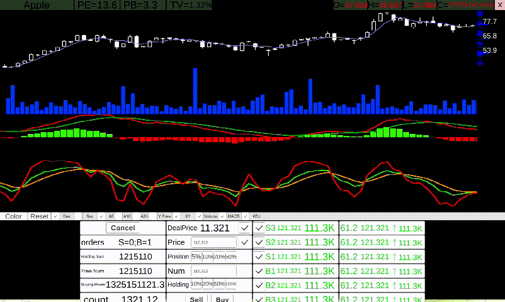Click the orders value S=0;B=1
505x302 pixels.
tap(135, 242)
